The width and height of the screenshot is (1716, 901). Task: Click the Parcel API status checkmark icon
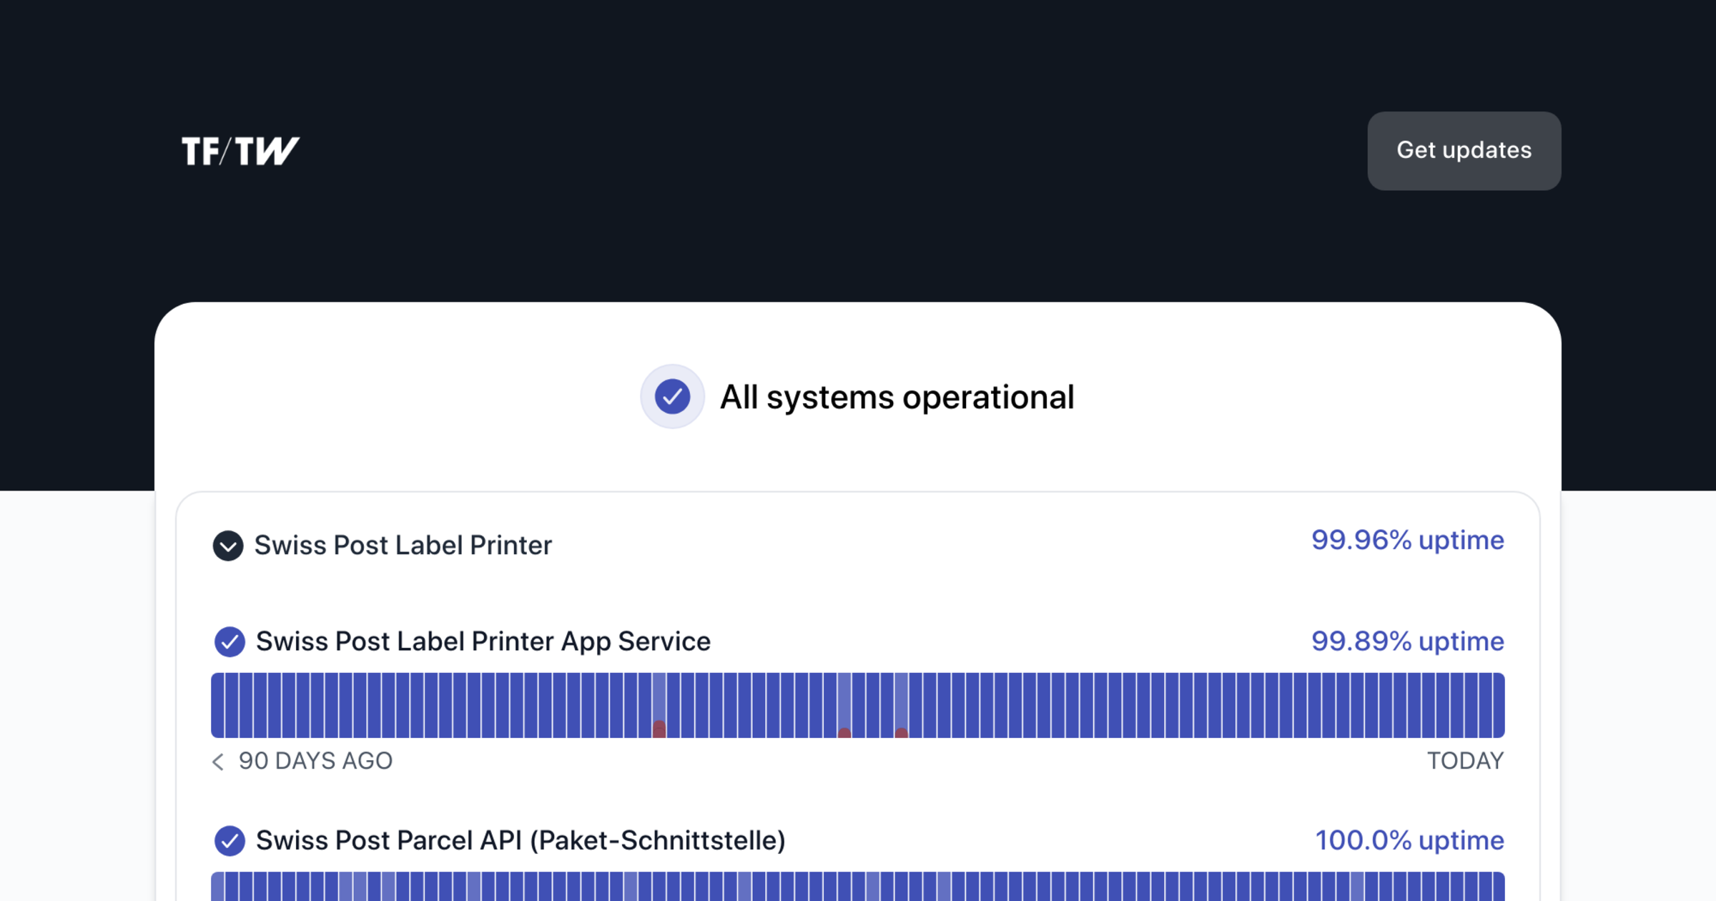click(x=230, y=841)
